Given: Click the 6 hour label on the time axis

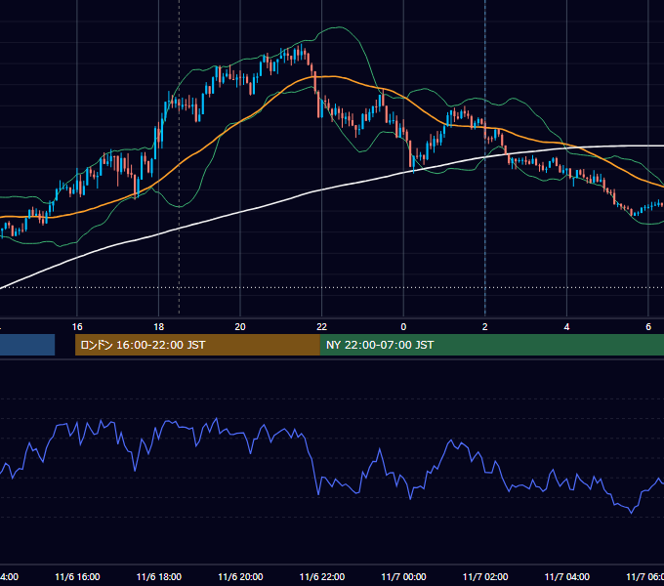Looking at the screenshot, I should pyautogui.click(x=648, y=327).
